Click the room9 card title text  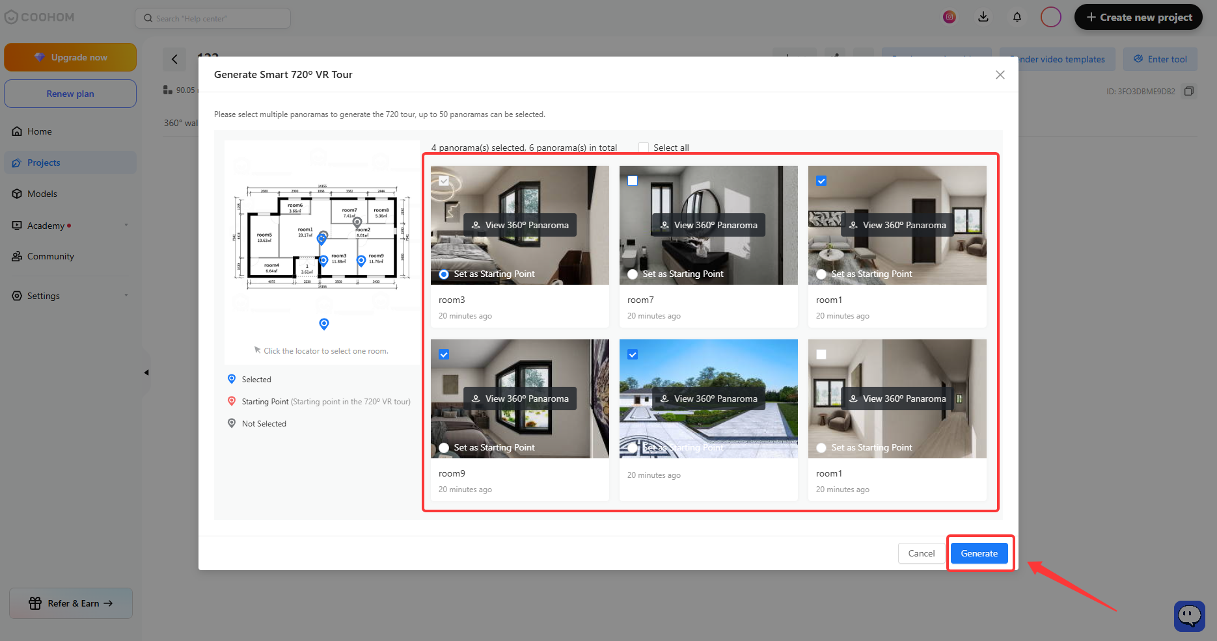pos(452,473)
